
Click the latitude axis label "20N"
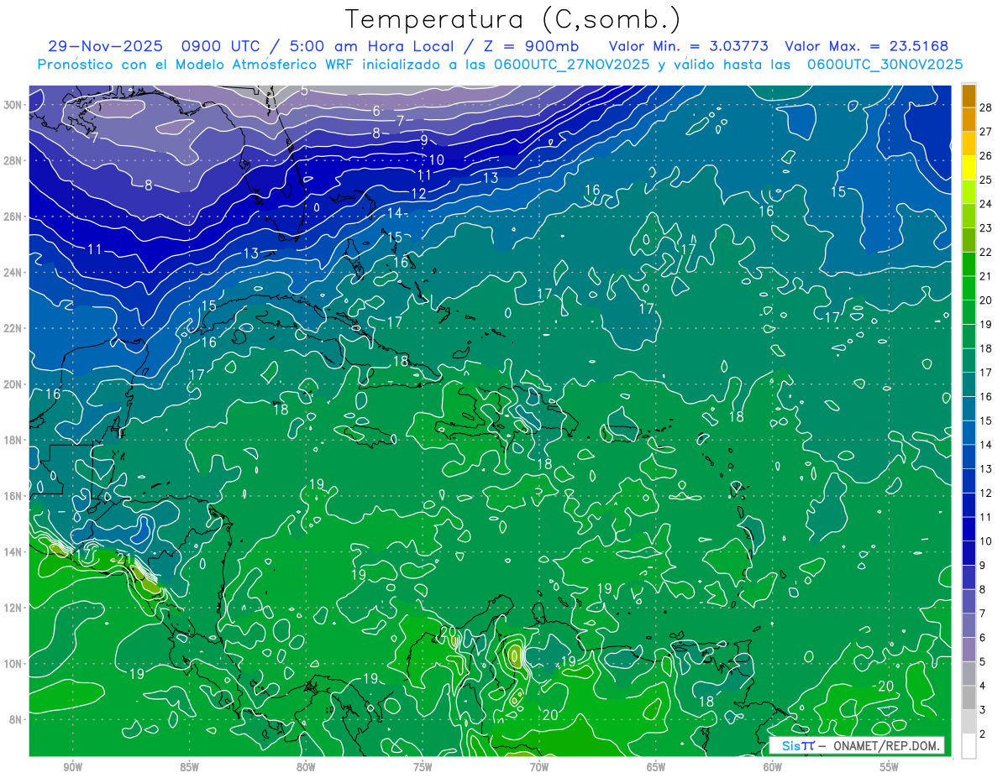pyautogui.click(x=13, y=384)
